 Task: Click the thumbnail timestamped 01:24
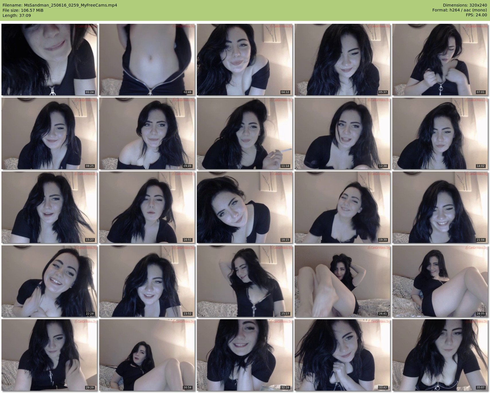49,60
